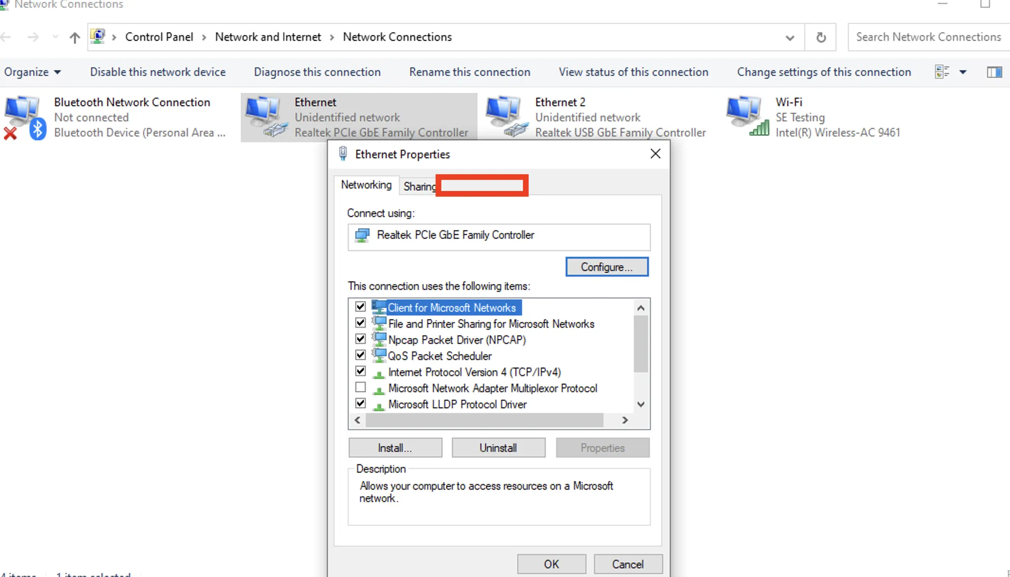Expand breadcrumb chevron after Control Panel
This screenshot has width=1010, height=577.
[x=204, y=37]
